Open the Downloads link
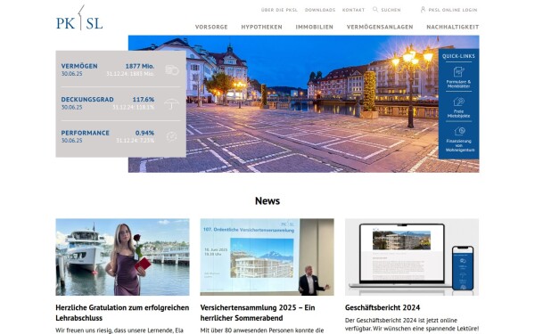The image size is (535, 334). [x=320, y=10]
